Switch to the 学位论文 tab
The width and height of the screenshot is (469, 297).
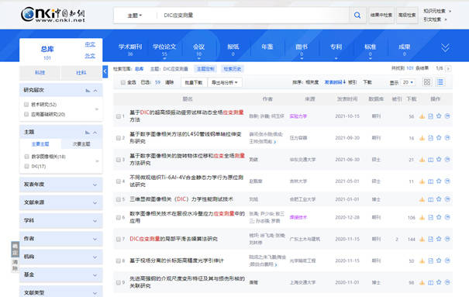164,50
